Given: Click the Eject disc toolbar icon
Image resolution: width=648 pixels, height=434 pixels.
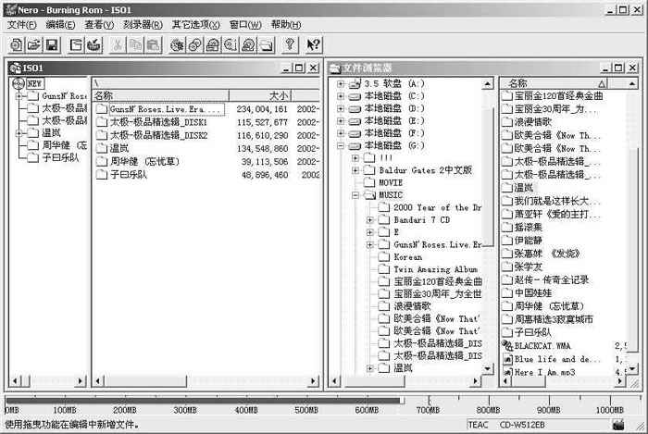Looking at the screenshot, I should tap(248, 44).
